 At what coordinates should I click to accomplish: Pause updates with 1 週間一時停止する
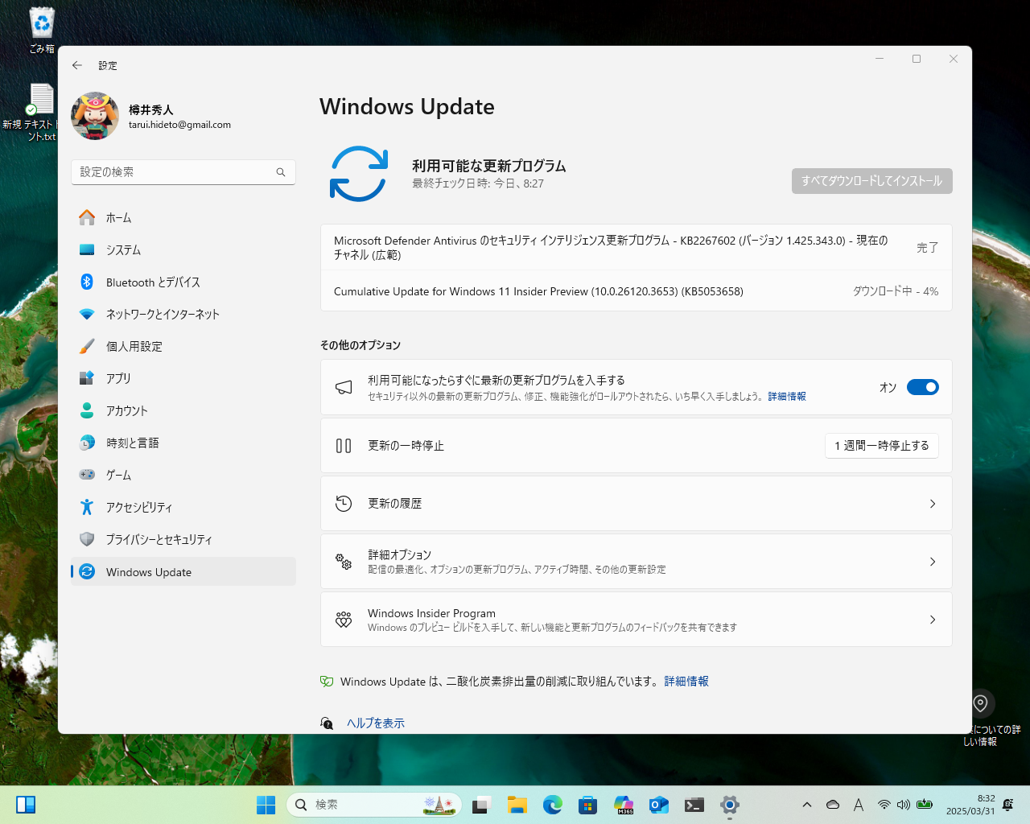[882, 445]
